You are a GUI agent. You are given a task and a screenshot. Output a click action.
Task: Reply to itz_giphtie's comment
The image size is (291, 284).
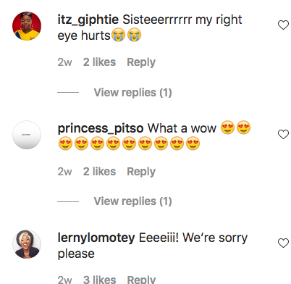tap(141, 62)
